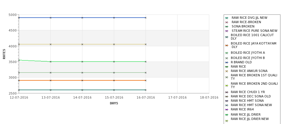This screenshot has width=281, height=124.
Task: Select BOILED RICE JYOTHI B legend label
Action: tap(248, 58)
